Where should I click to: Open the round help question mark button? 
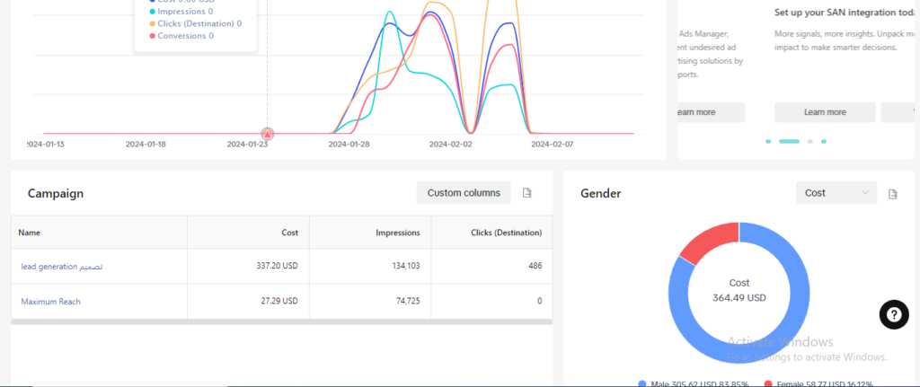click(893, 314)
